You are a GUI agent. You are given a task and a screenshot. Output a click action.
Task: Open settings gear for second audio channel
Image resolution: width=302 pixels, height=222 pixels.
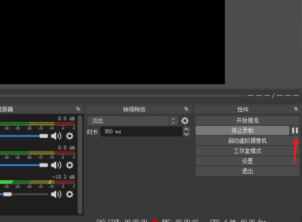(69, 165)
